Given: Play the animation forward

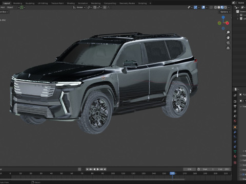Looking at the screenshot, I should pyautogui.click(x=98, y=169).
